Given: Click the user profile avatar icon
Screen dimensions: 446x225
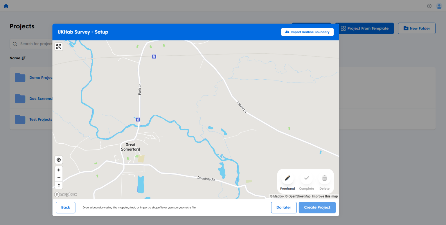Looking at the screenshot, I should 439,6.
